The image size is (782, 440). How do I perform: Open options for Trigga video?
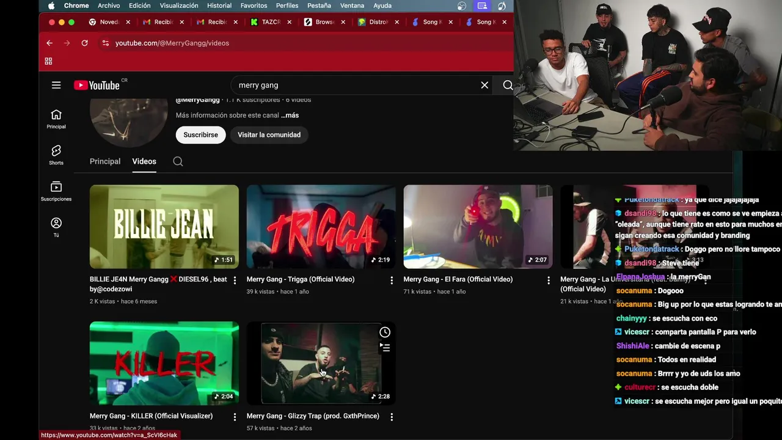click(392, 280)
